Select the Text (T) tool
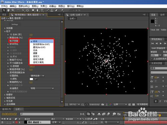The width and height of the screenshot is (167, 125). (x=42, y=10)
